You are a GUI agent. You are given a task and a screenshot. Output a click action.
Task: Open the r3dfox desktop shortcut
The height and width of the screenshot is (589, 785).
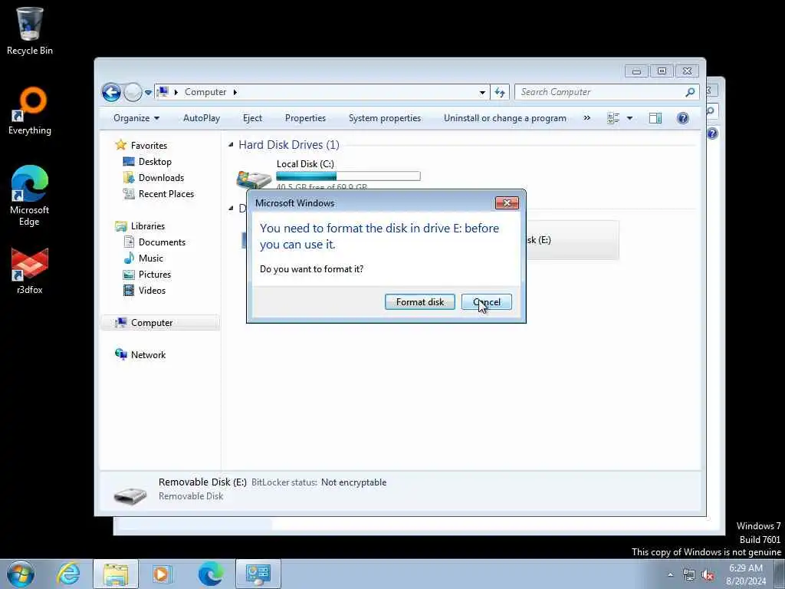click(x=30, y=271)
